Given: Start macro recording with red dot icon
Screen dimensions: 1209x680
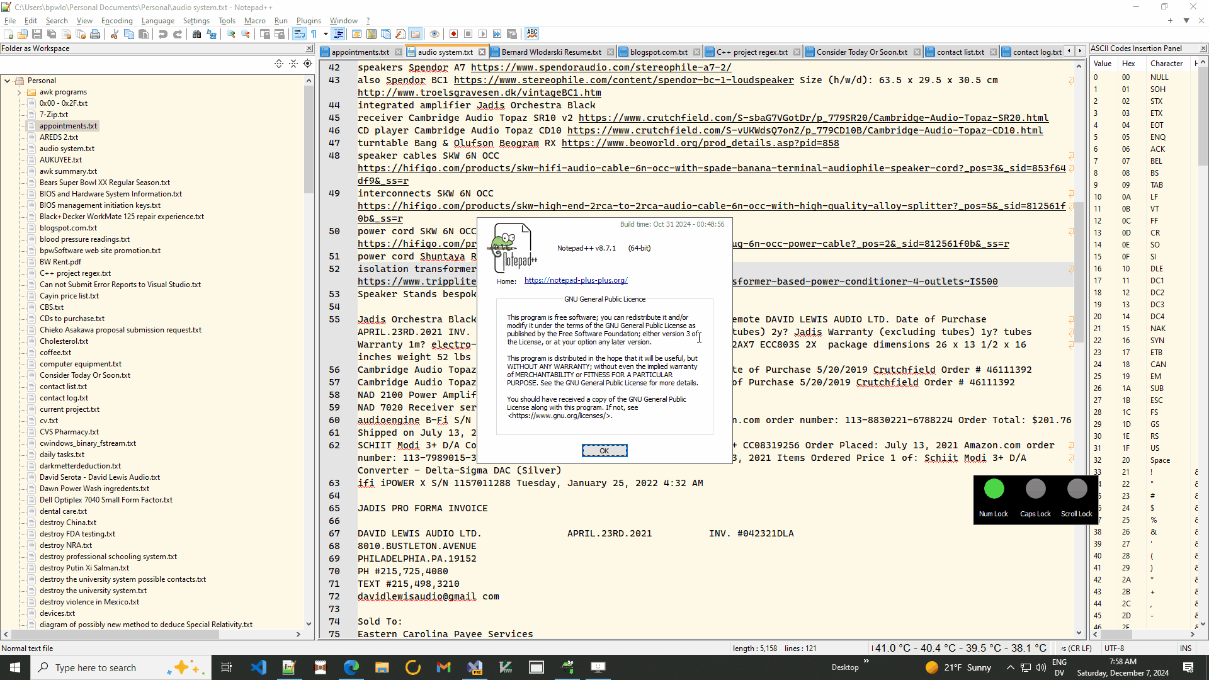Looking at the screenshot, I should pyautogui.click(x=453, y=34).
